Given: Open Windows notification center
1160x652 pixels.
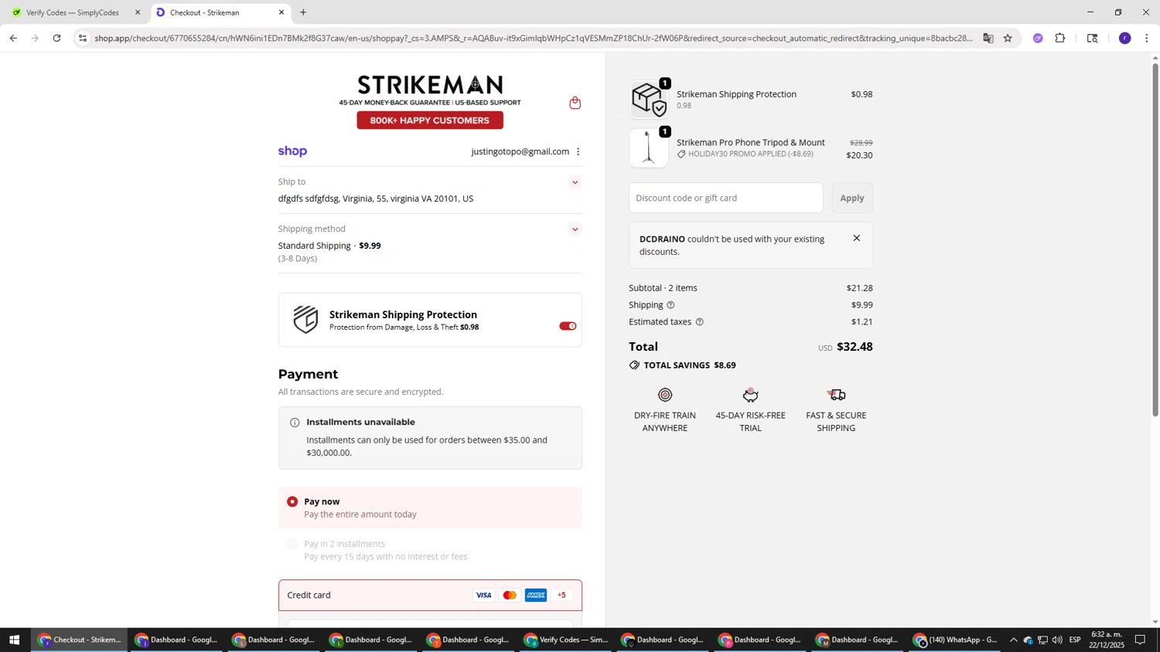Looking at the screenshot, I should (x=1140, y=640).
